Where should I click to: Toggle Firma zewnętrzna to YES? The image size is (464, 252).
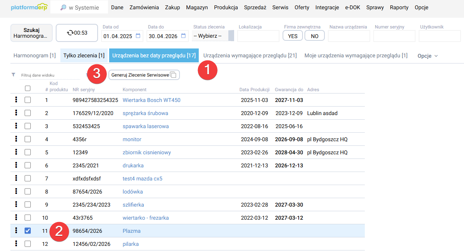[293, 36]
